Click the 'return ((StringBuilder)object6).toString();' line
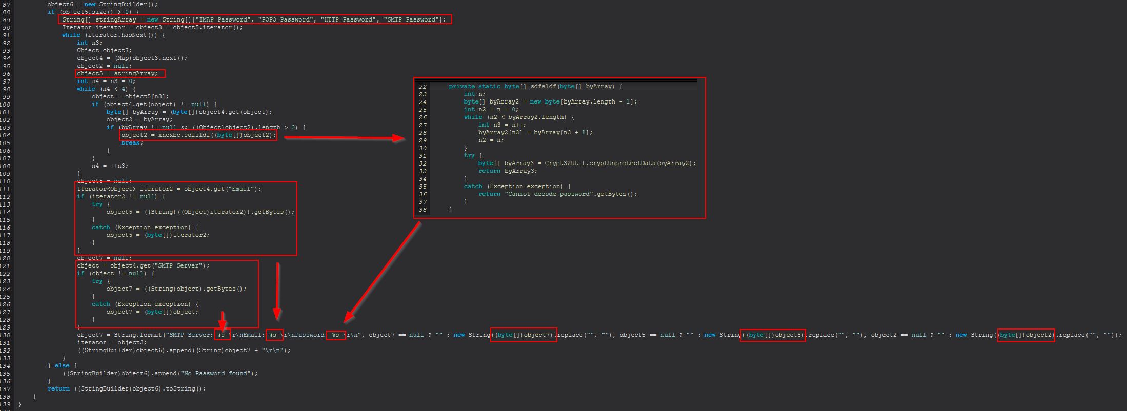Screen dimensions: 1127x411 pos(127,388)
